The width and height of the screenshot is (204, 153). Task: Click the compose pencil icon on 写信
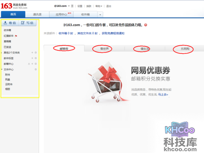pyautogui.click(x=23, y=23)
